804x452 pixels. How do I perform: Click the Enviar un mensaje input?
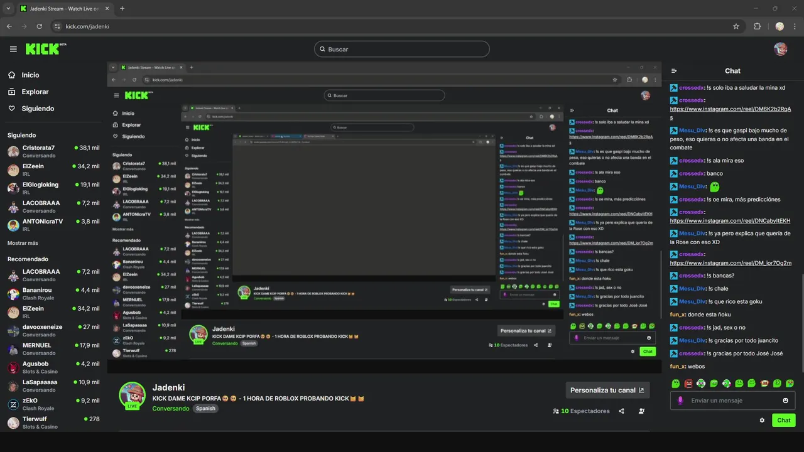[x=732, y=401]
